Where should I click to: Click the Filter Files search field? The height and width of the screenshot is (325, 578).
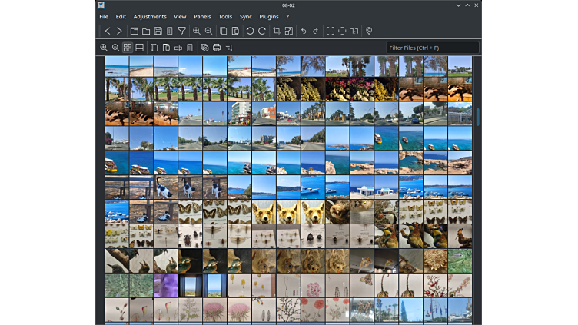433,48
